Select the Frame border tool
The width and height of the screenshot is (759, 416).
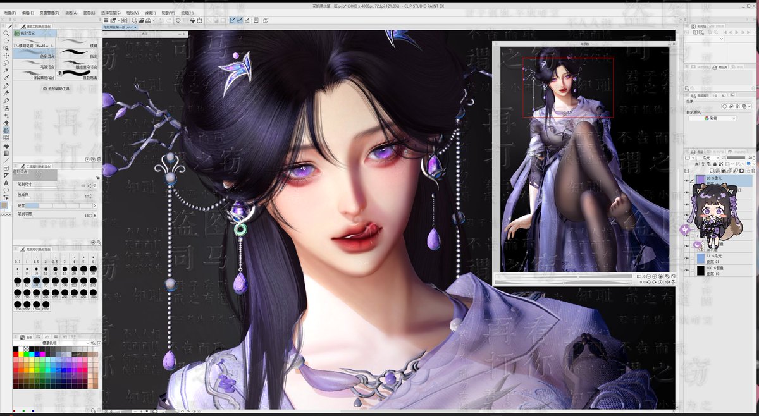(x=6, y=168)
